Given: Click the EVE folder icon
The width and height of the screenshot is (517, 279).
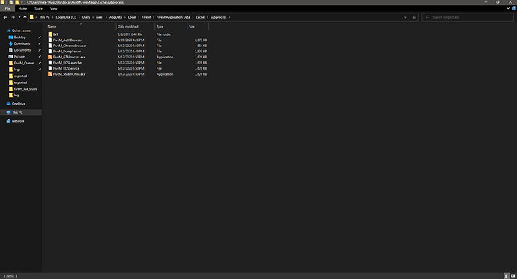Looking at the screenshot, I should pos(50,34).
